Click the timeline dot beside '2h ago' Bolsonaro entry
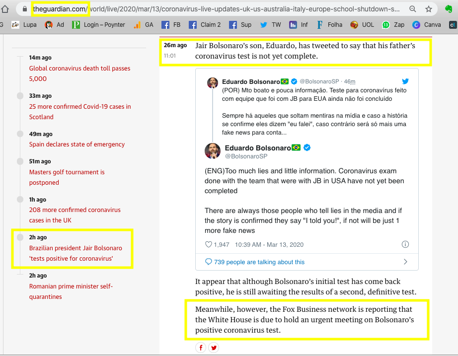The width and height of the screenshot is (458, 356). pyautogui.click(x=20, y=237)
